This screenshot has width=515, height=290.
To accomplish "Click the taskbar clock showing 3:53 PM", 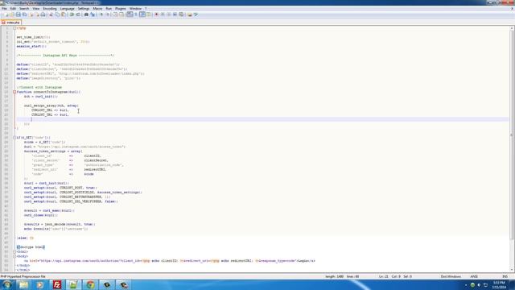I will 499,284.
